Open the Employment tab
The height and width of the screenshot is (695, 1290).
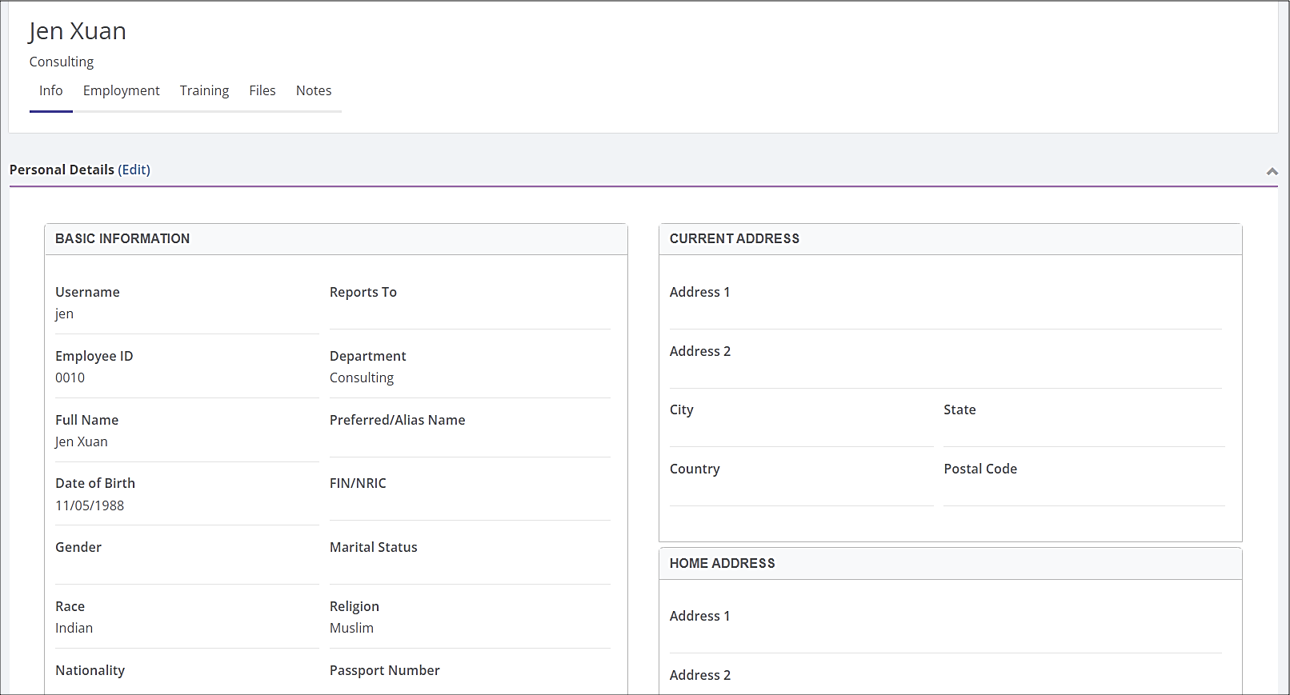pos(122,90)
